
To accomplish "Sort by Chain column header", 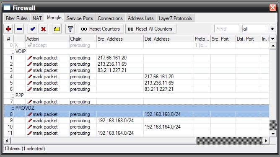I will click(83, 39).
